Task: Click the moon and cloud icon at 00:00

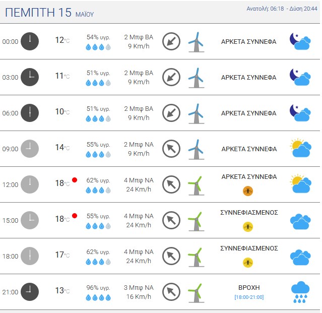Action: 300,41
